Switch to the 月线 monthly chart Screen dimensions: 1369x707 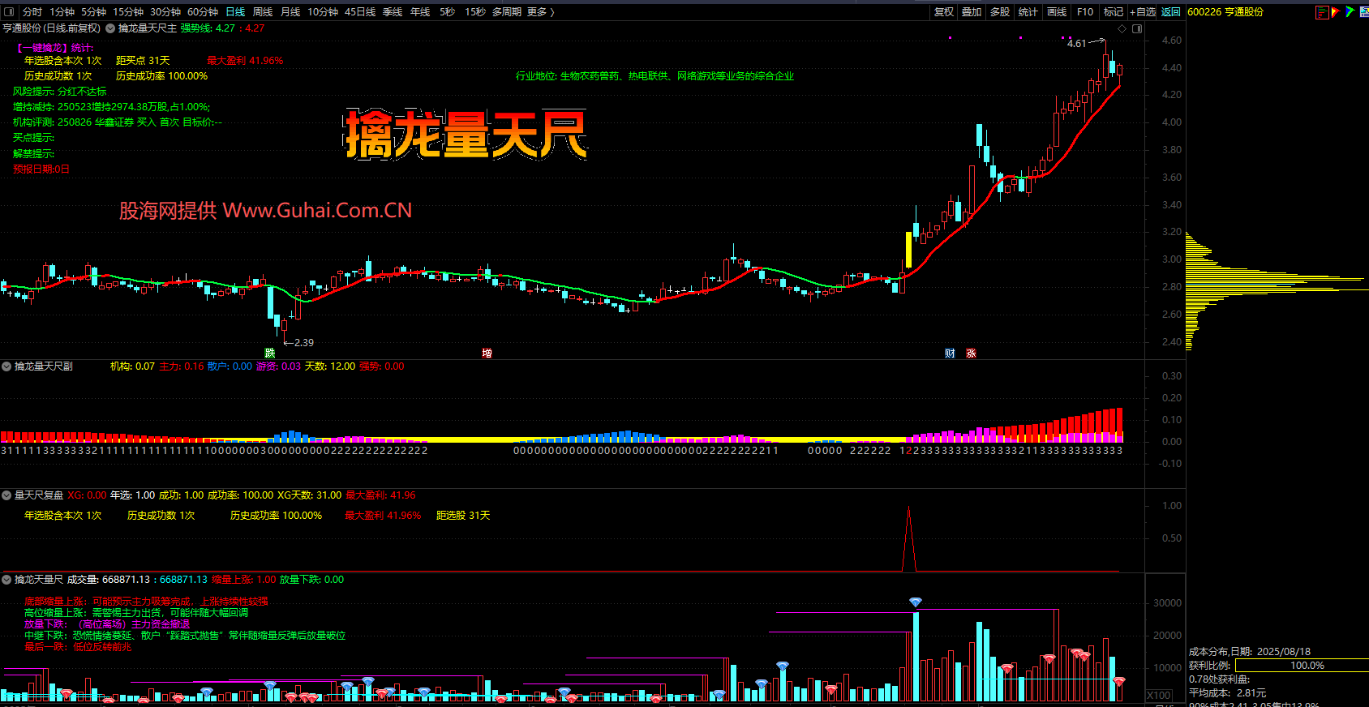pyautogui.click(x=290, y=12)
